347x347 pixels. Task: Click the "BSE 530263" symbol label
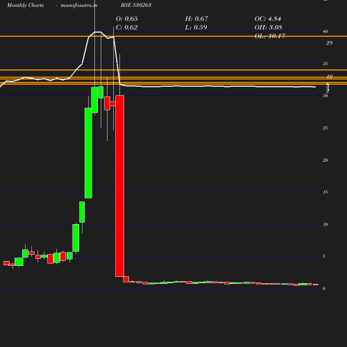[x=136, y=5]
